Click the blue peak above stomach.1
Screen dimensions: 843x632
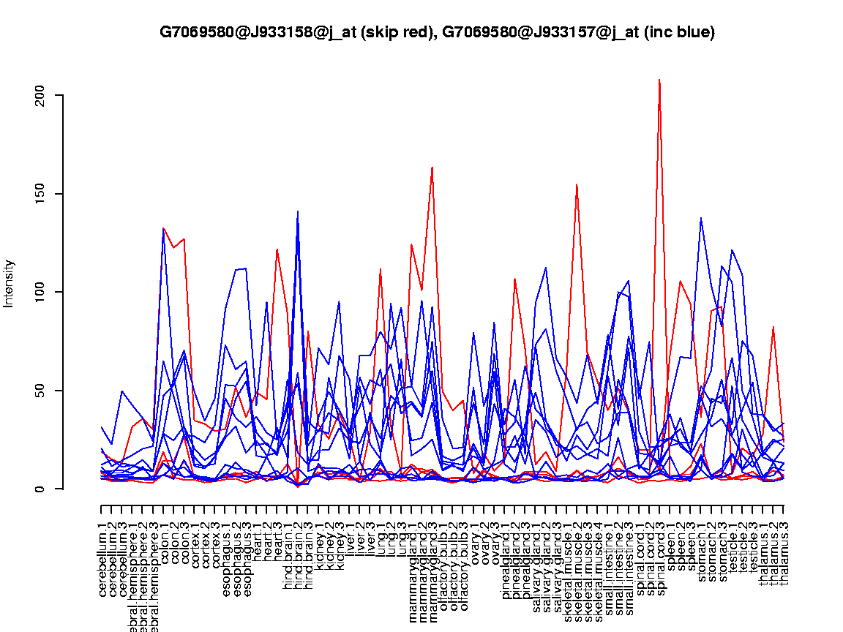click(x=701, y=218)
